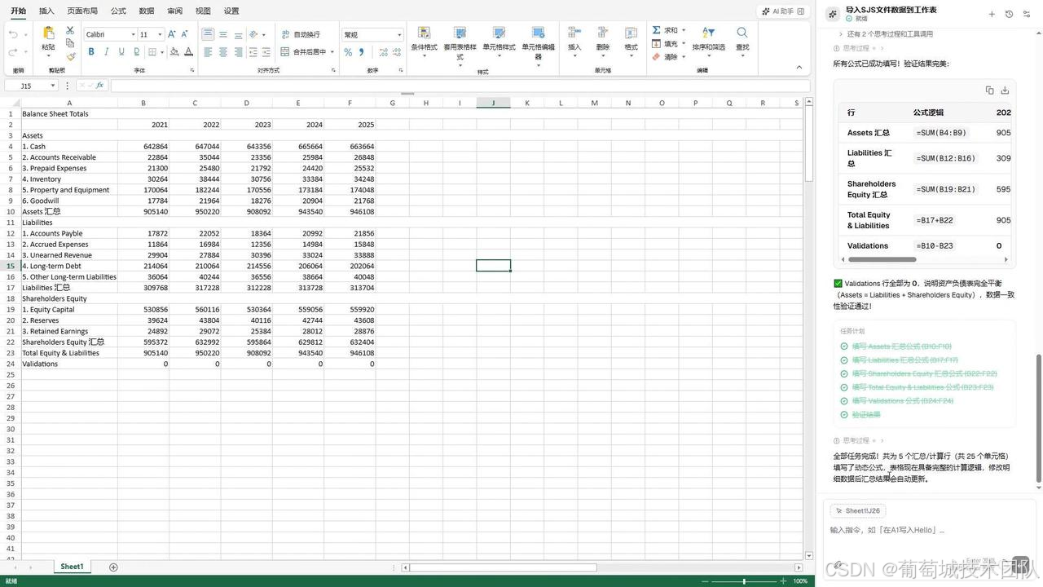Toggle bold formatting
Image resolution: width=1043 pixels, height=587 pixels.
tap(91, 51)
